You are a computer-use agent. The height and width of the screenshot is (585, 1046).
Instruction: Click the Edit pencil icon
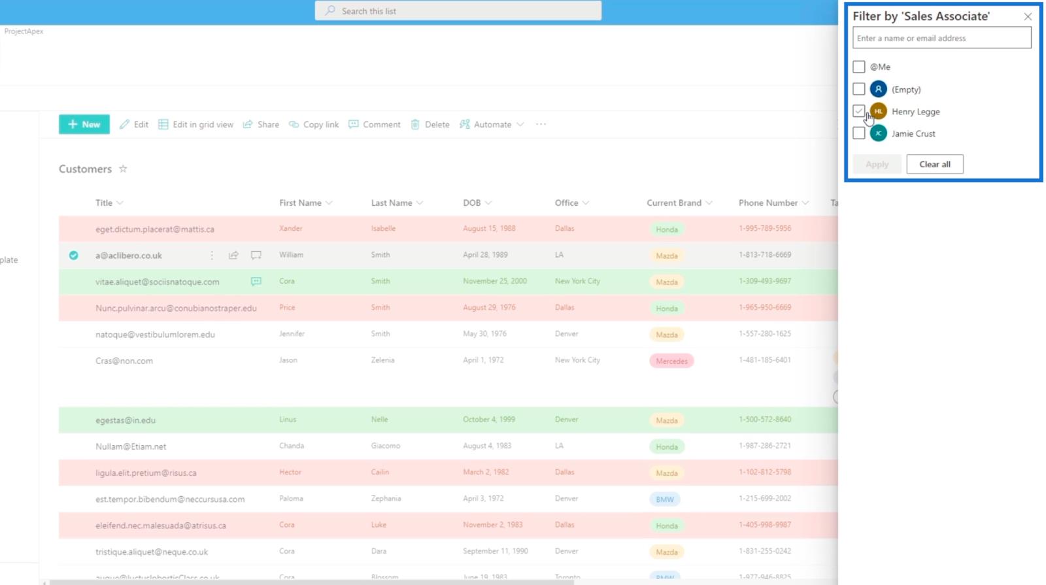pos(124,124)
